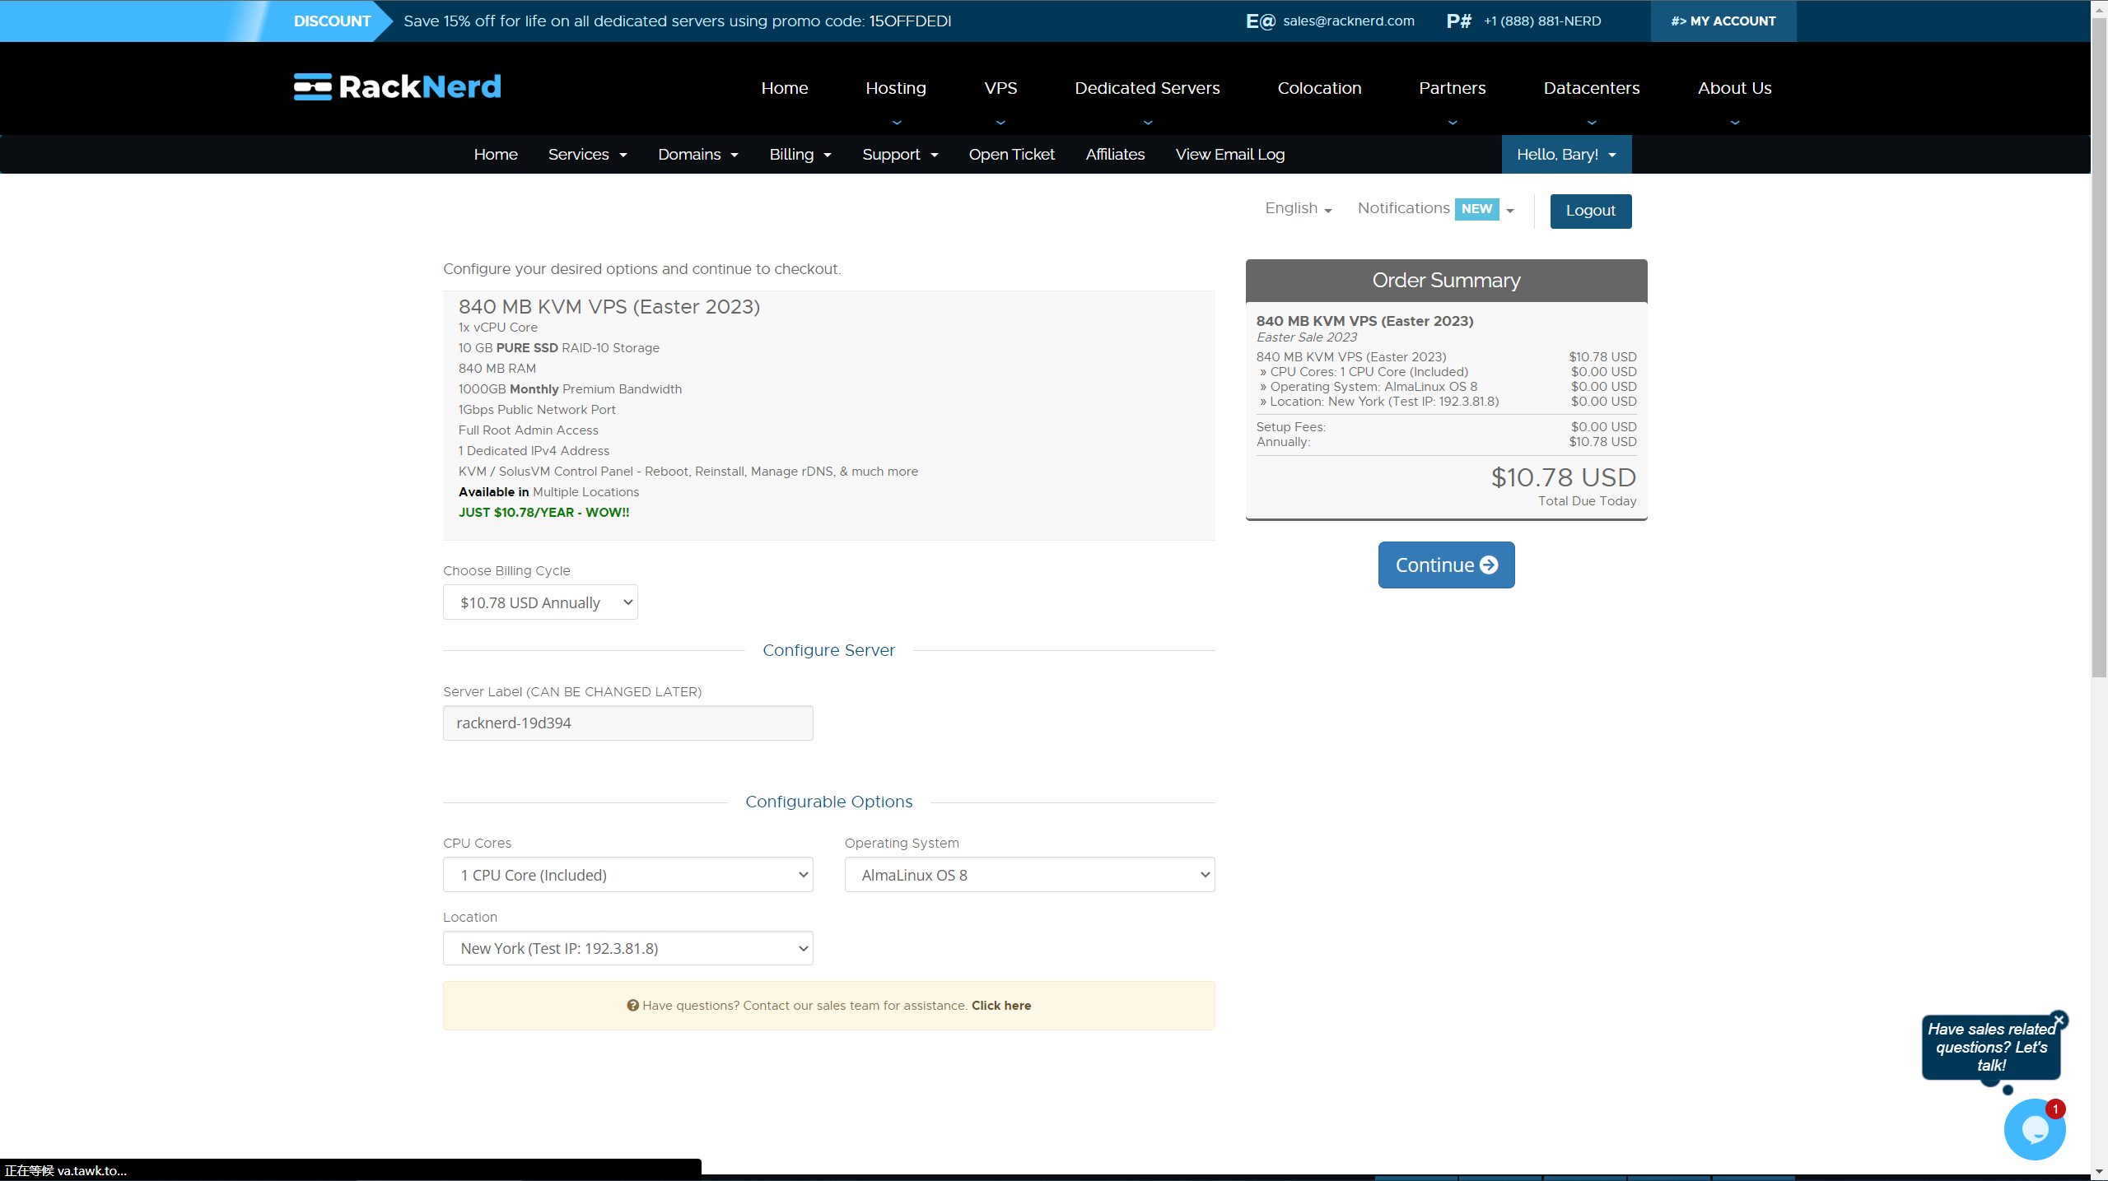Click the Logout button
Viewport: 2108px width, 1181px height.
(x=1591, y=211)
